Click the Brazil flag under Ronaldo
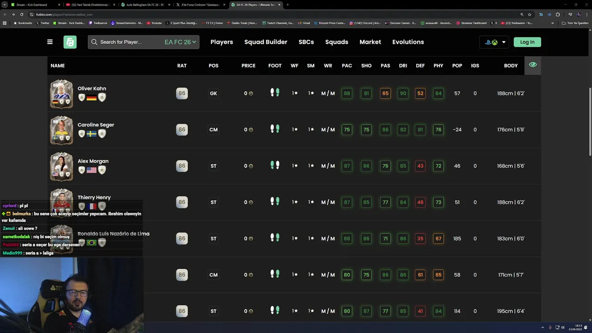The image size is (592, 333). [92, 242]
